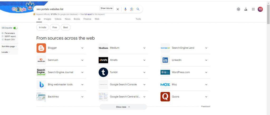Image resolution: width=270 pixels, height=115 pixels.
Task: Open the SERP report link
Action: point(10,36)
